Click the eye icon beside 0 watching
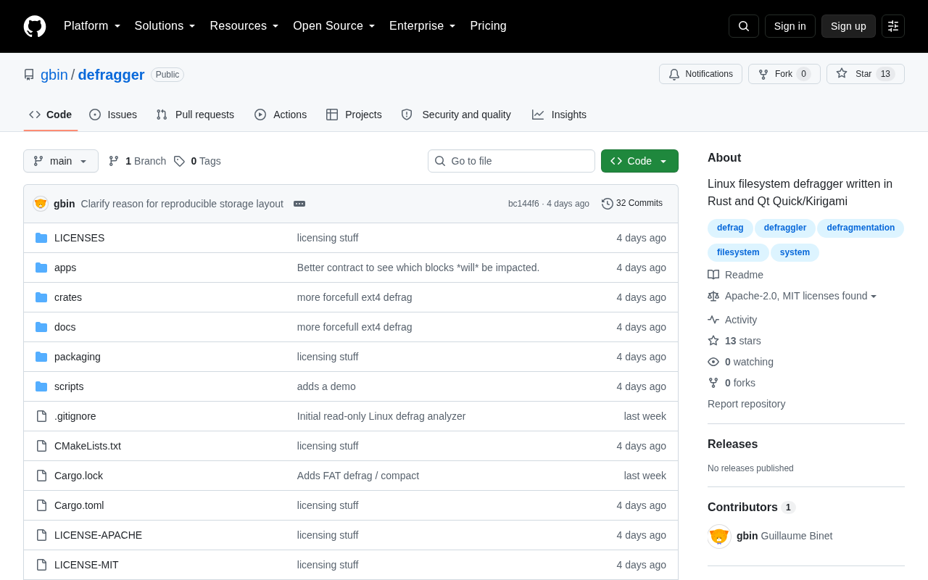 (x=713, y=362)
